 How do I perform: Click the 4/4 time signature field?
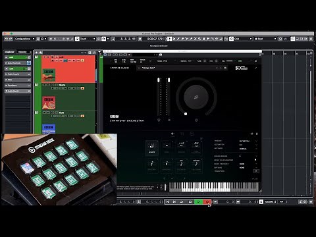click(x=282, y=201)
